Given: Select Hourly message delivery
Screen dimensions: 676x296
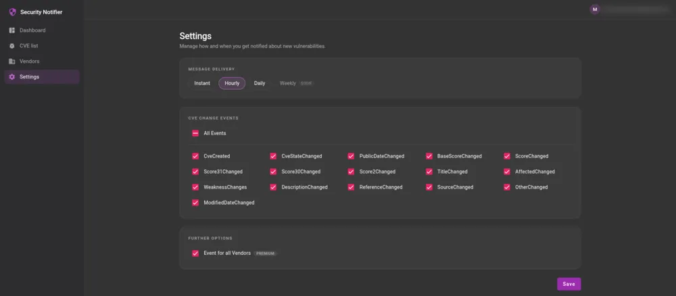Looking at the screenshot, I should pos(232,83).
